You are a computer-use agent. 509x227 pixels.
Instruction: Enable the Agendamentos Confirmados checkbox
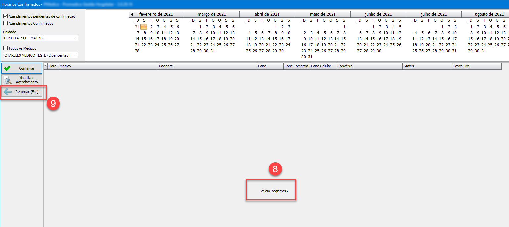(5, 23)
